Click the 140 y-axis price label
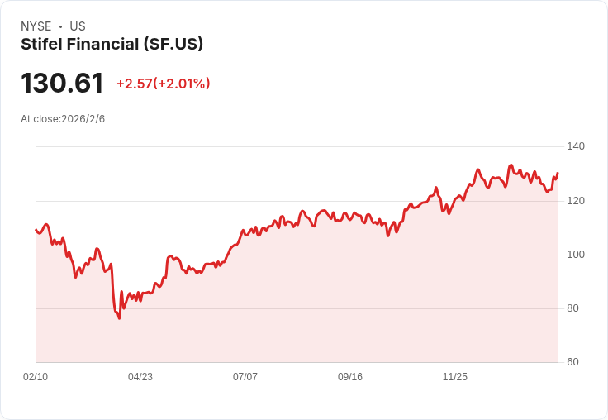 (x=576, y=146)
